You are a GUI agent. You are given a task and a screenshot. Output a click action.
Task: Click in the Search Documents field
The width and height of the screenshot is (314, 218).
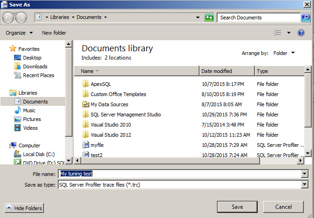tap(259, 18)
